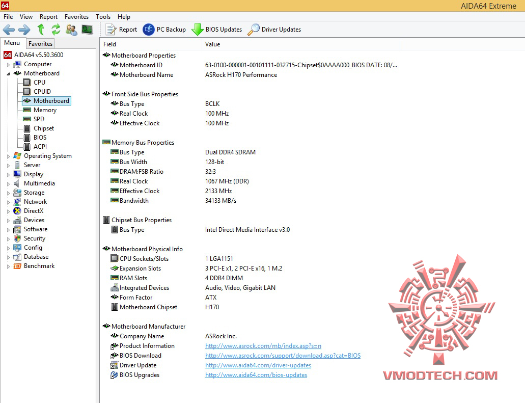The height and width of the screenshot is (403, 525).
Task: Select ACPI icon in tree
Action: 27,146
